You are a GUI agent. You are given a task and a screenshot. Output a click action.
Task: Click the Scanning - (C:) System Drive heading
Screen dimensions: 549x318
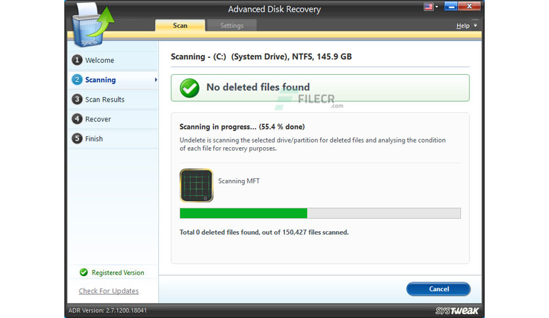pyautogui.click(x=261, y=57)
